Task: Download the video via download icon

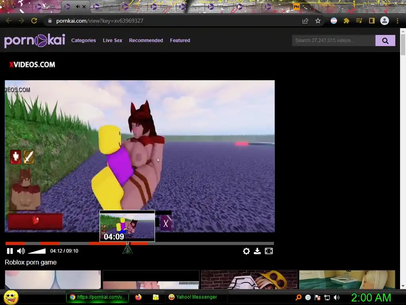Action: click(x=257, y=251)
